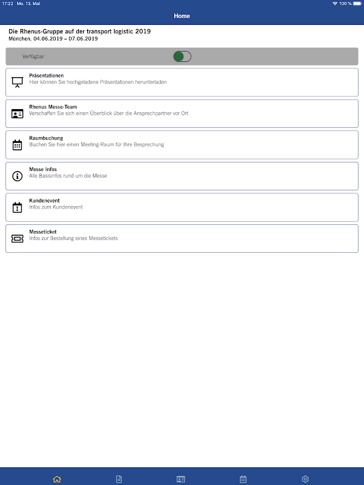Tap the Raumbuchung calendar icon
Screen dimensions: 364x485
(18, 145)
